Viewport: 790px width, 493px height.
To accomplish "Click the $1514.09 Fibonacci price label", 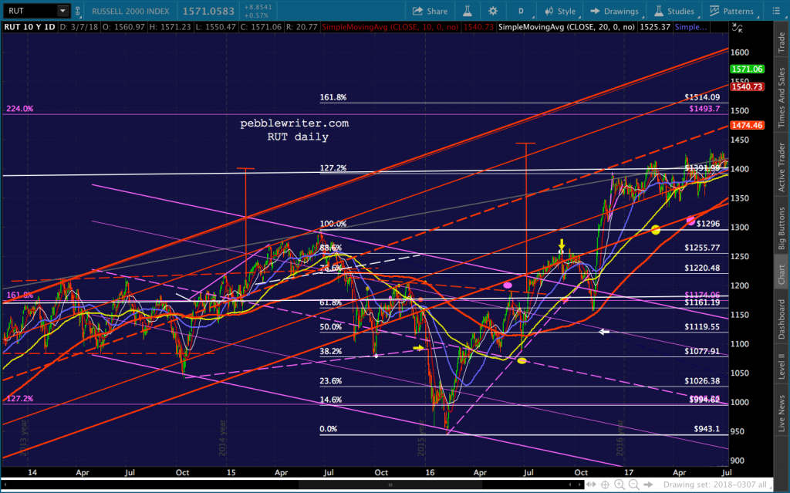I will pyautogui.click(x=702, y=97).
